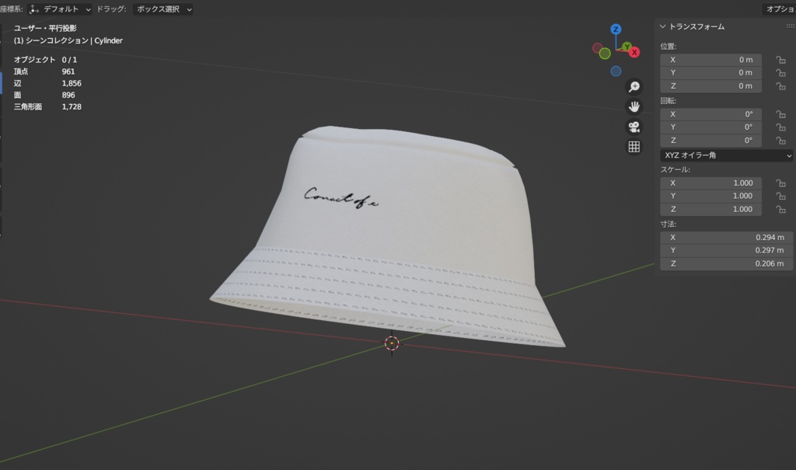The height and width of the screenshot is (470, 796).
Task: Click the 3D cursor at the origin
Action: (392, 343)
